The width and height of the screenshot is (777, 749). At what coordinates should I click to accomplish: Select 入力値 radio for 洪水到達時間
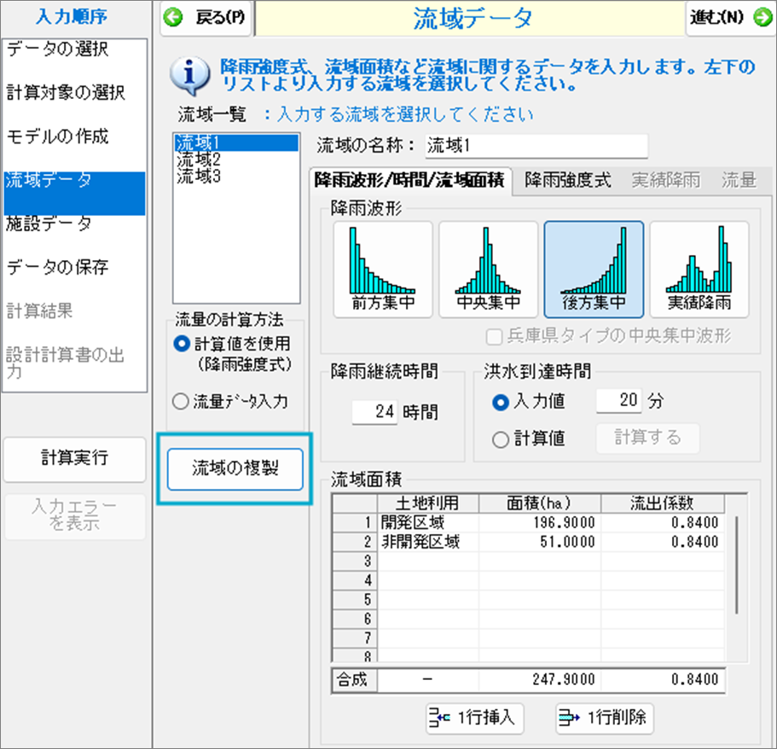[x=502, y=400]
